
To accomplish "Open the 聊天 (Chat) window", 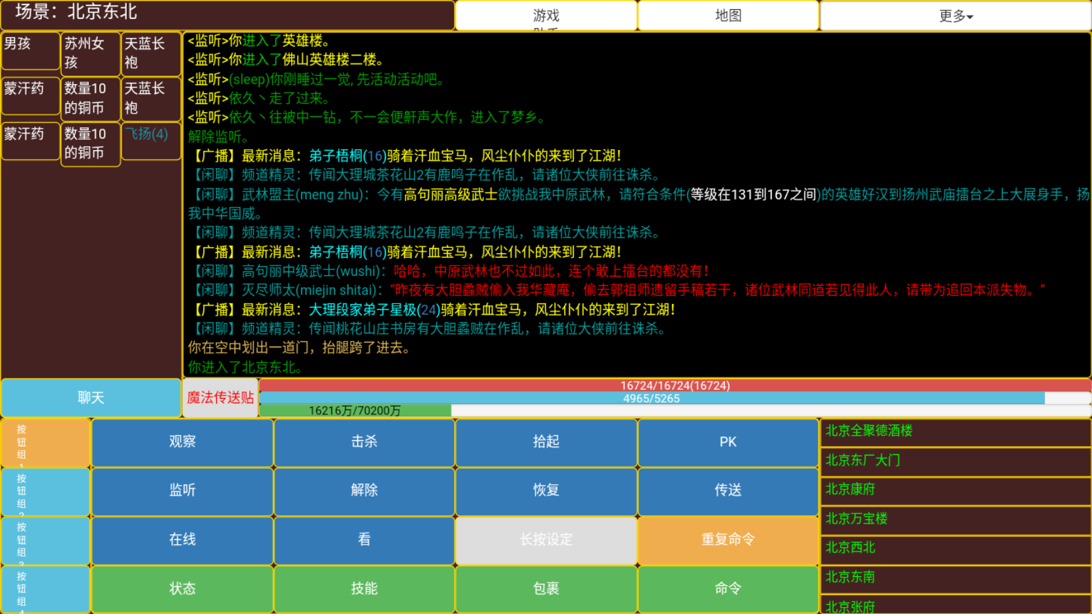I will 91,397.
